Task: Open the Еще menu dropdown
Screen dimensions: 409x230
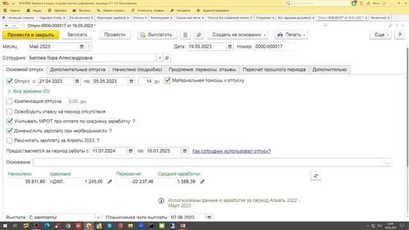Action: click(381, 34)
